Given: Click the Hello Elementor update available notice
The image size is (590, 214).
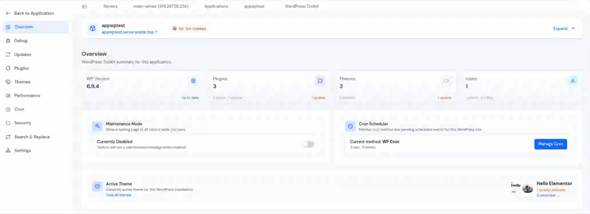Looking at the screenshot, I should coord(551,190).
